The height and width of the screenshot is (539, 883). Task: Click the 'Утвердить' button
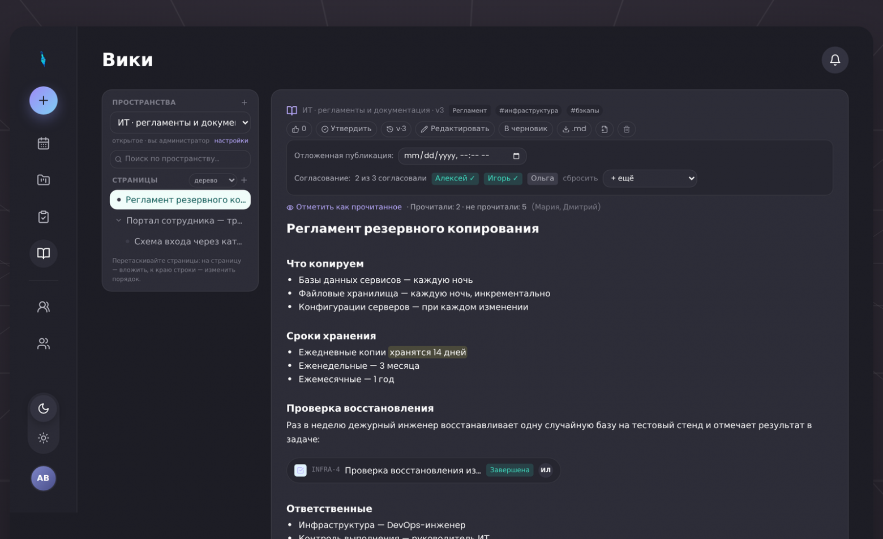click(346, 129)
